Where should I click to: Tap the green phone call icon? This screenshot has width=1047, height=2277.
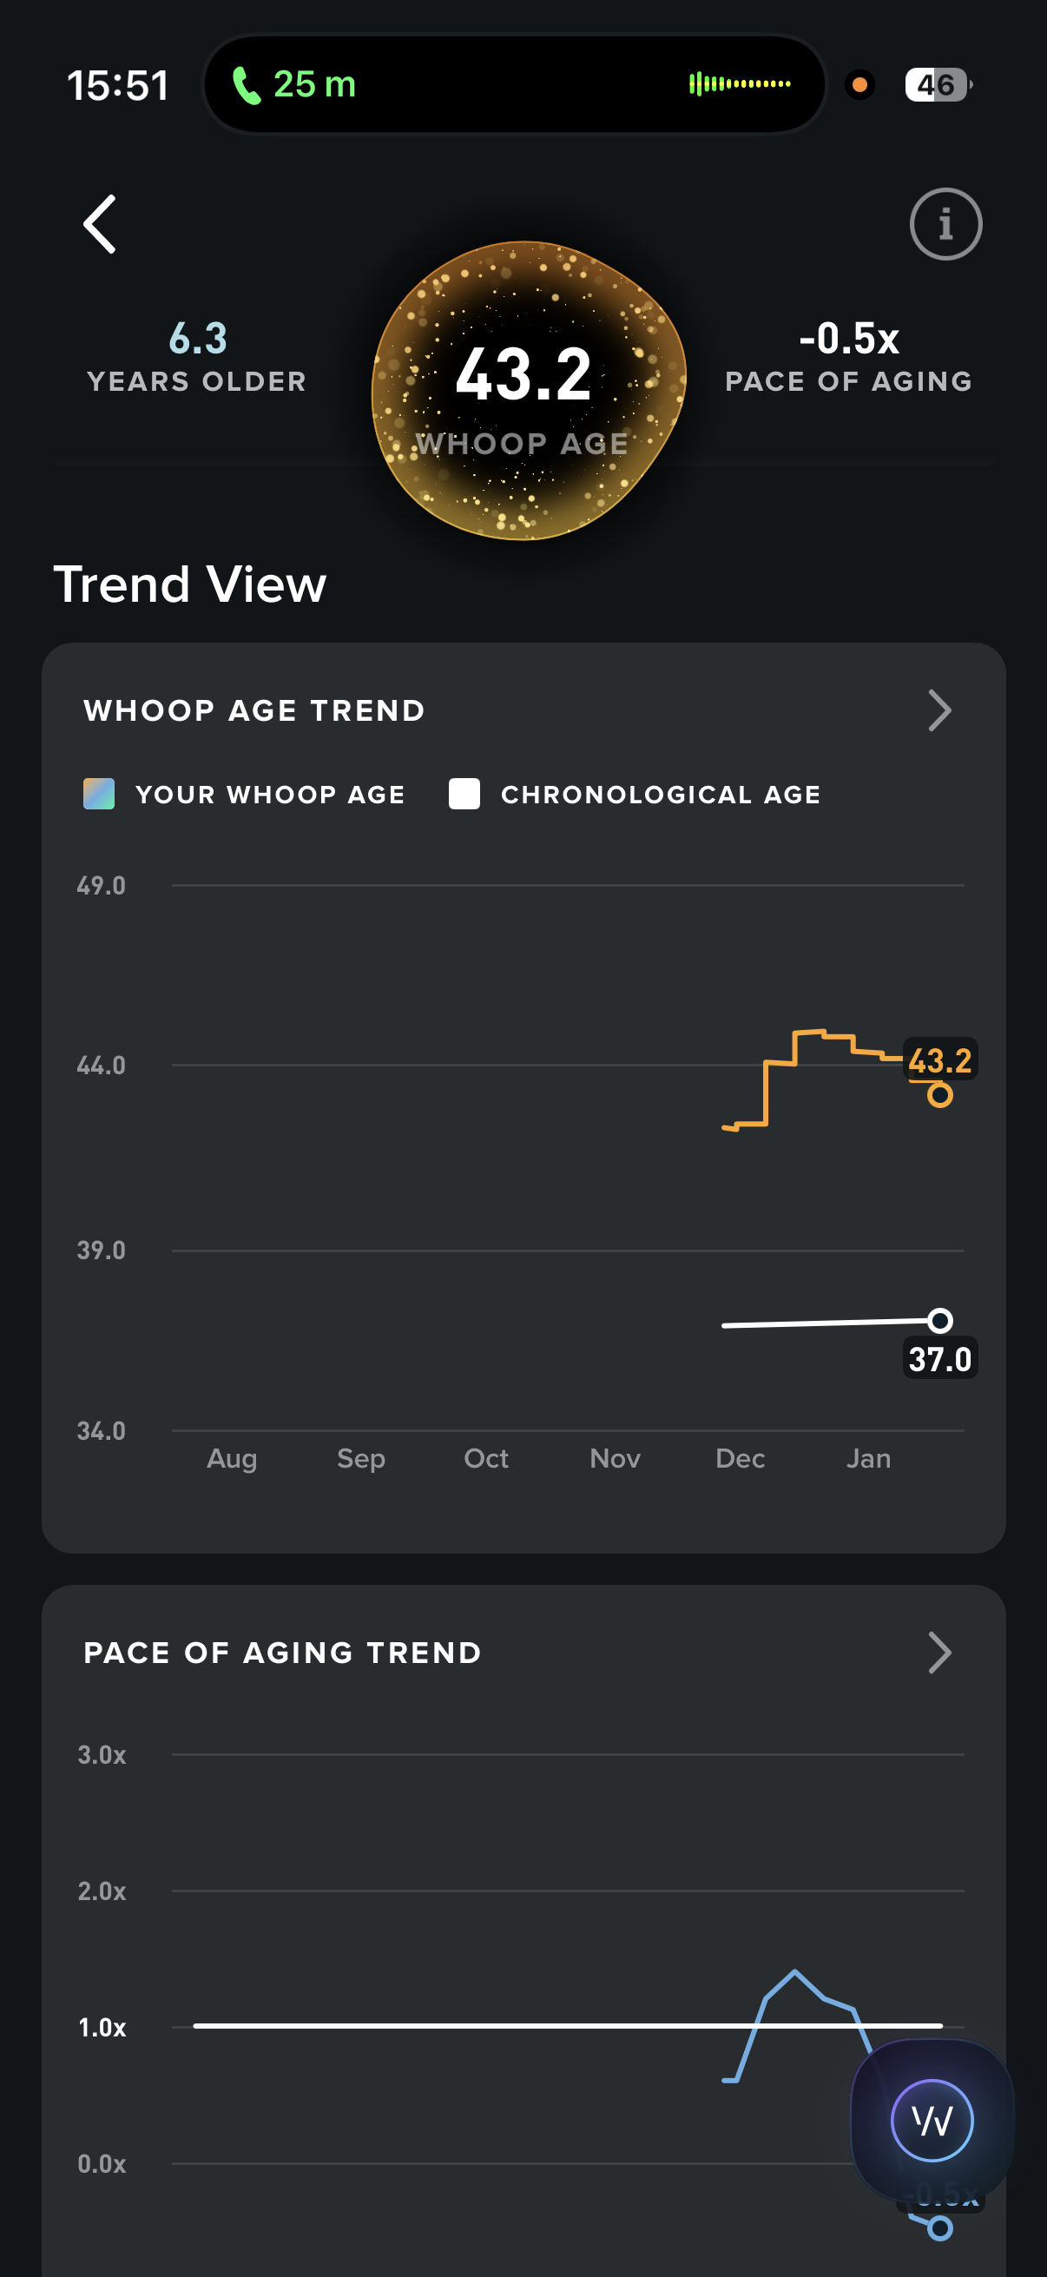(x=247, y=86)
